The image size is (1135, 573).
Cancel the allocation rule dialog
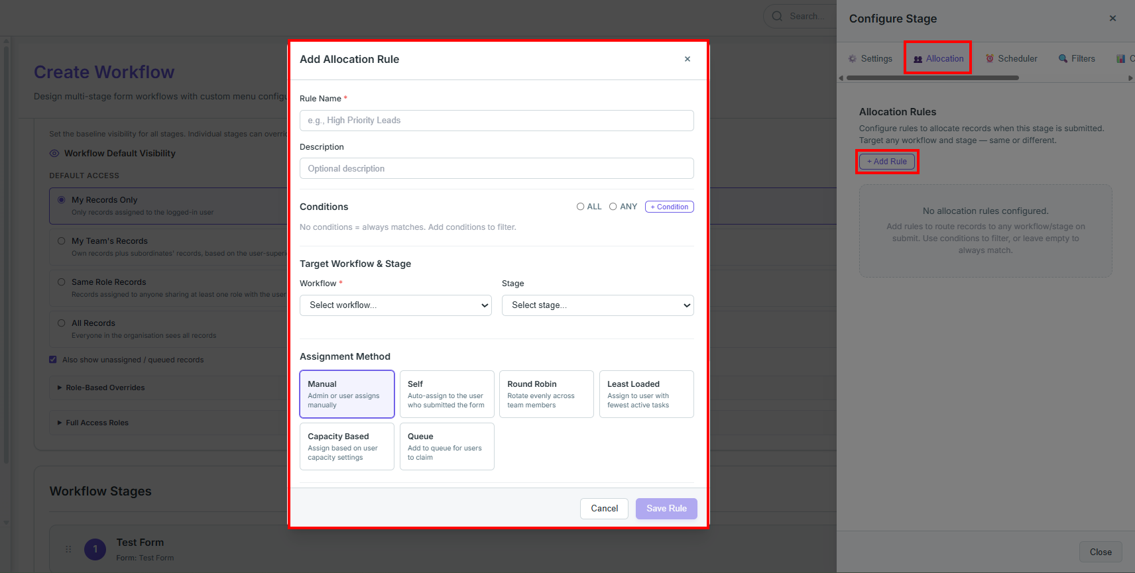tap(604, 509)
